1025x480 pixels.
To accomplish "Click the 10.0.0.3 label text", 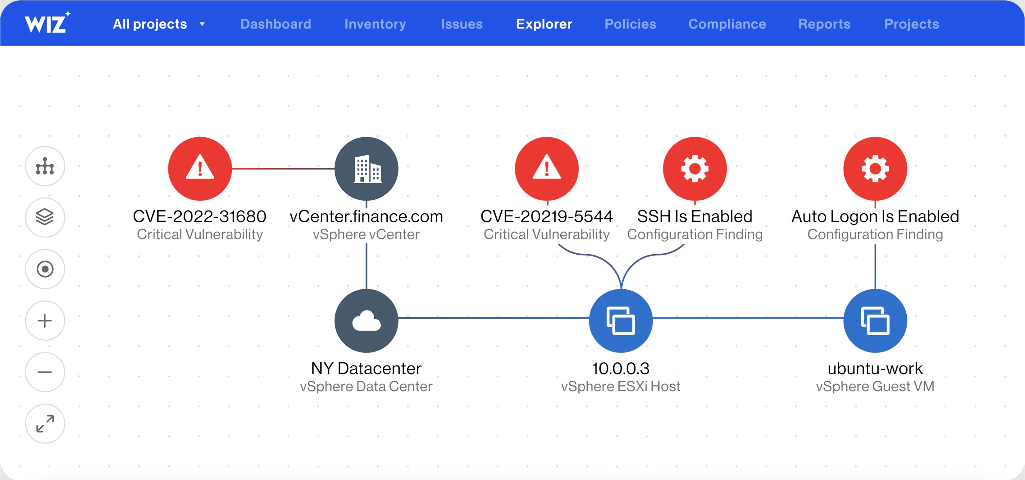I will click(x=621, y=368).
